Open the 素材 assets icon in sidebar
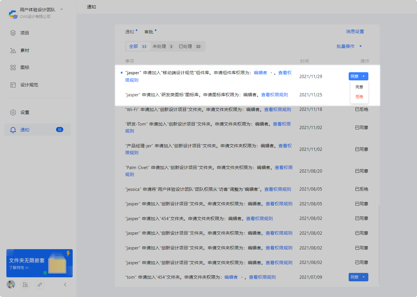Image resolution: width=417 pixels, height=297 pixels. click(13, 50)
